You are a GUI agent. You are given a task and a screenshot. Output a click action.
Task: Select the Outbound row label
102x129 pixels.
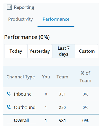tap(25, 107)
